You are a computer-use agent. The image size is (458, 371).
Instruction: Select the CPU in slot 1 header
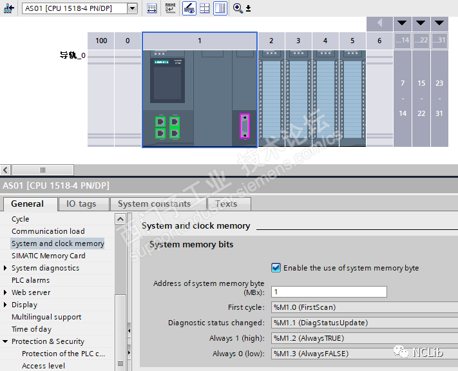click(200, 41)
